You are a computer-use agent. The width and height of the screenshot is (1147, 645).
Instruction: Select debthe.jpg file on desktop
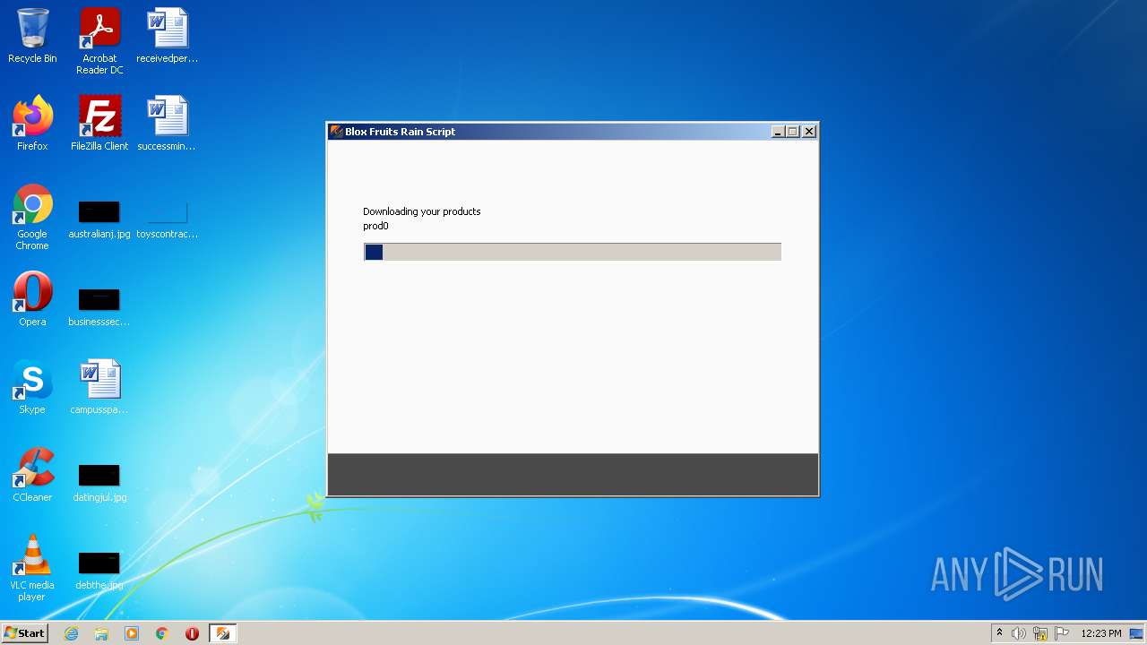(99, 570)
